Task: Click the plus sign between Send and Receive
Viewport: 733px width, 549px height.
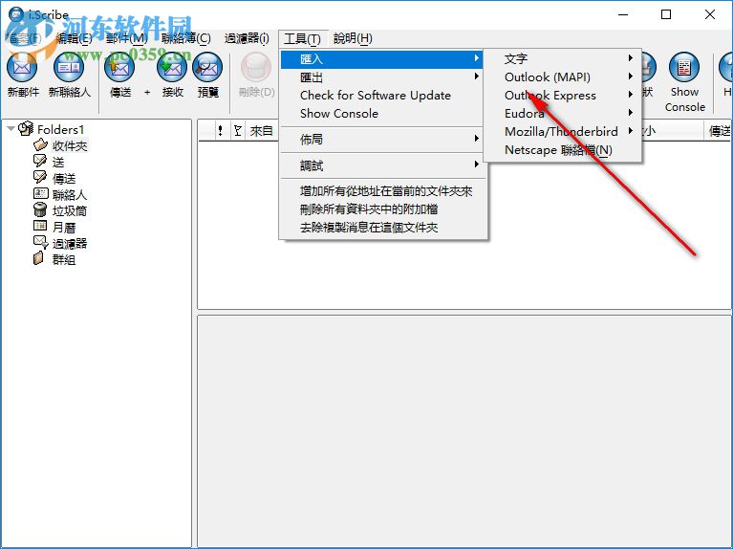Action: 147,92
